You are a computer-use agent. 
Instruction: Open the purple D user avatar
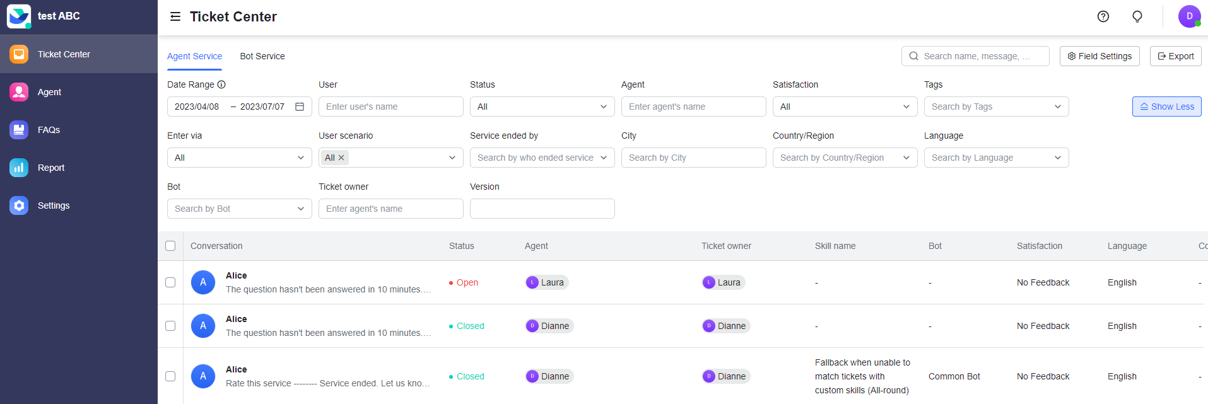click(x=1189, y=16)
